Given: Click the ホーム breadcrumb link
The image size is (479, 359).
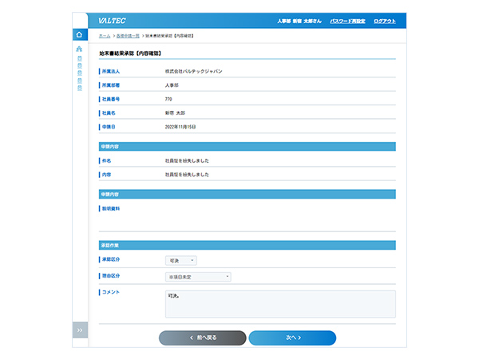Looking at the screenshot, I should [x=105, y=37].
